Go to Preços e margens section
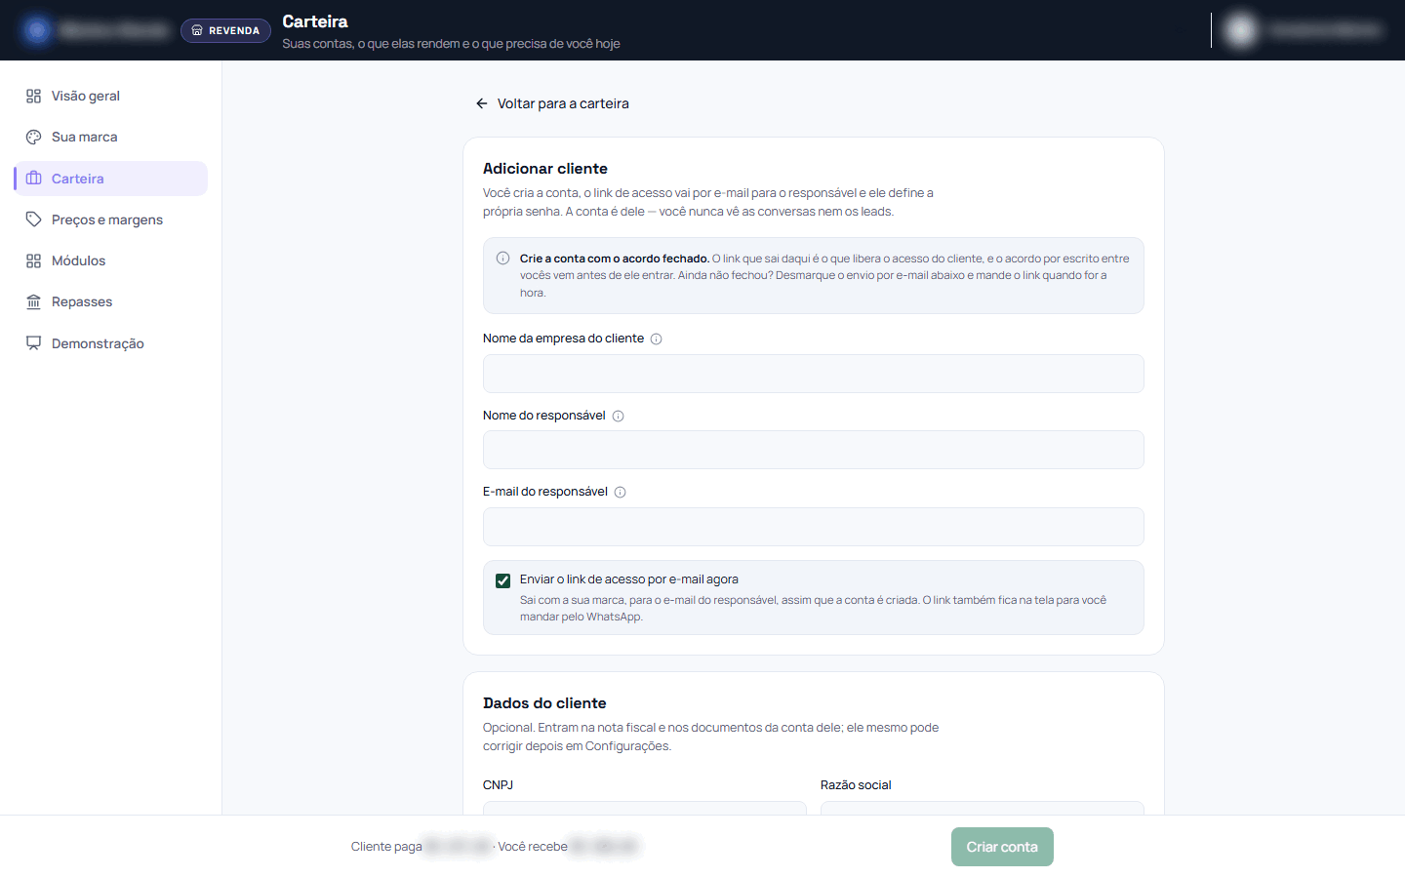Image resolution: width=1405 pixels, height=878 pixels. tap(110, 219)
